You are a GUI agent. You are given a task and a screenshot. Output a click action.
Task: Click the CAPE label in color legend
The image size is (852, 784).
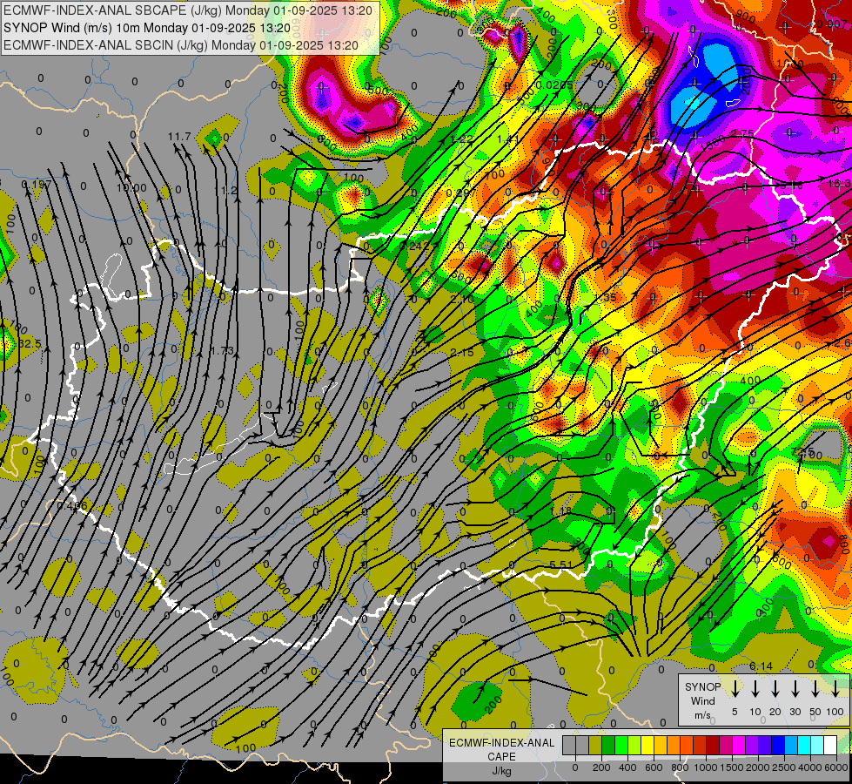click(x=501, y=757)
